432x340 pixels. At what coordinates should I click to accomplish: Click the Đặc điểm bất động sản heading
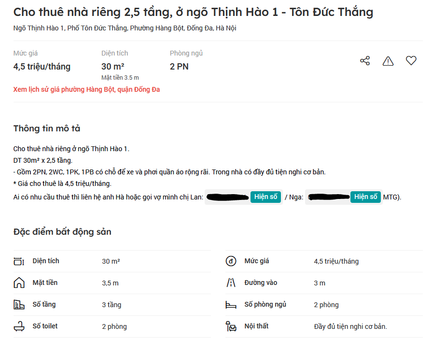(62, 232)
